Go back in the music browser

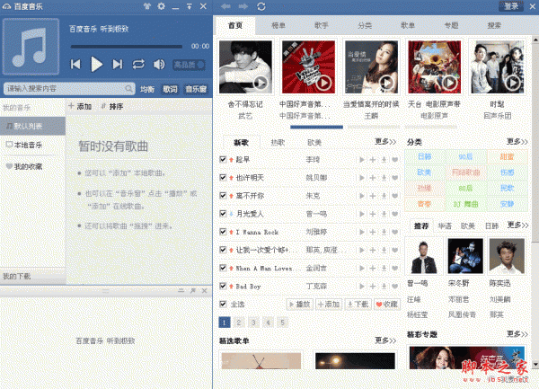pos(225,6)
